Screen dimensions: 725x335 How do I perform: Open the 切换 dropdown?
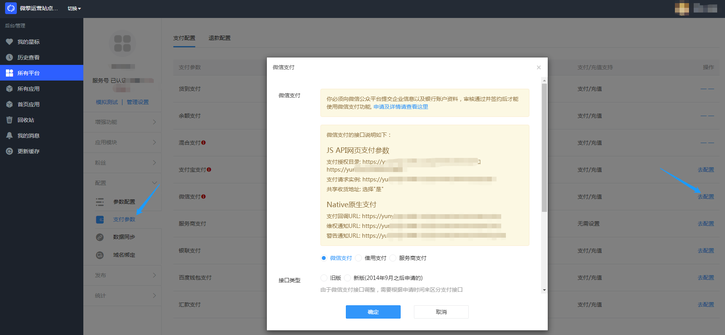point(74,9)
